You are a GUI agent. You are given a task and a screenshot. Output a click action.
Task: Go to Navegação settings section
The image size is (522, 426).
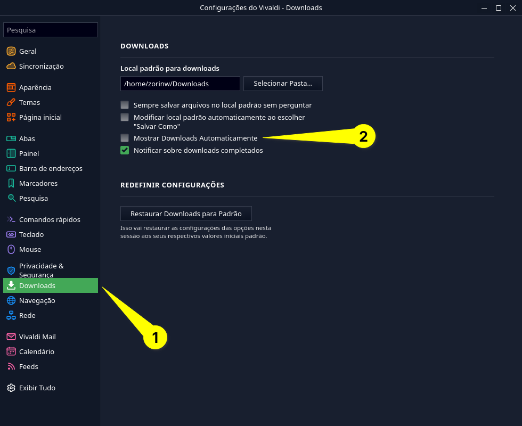37,300
